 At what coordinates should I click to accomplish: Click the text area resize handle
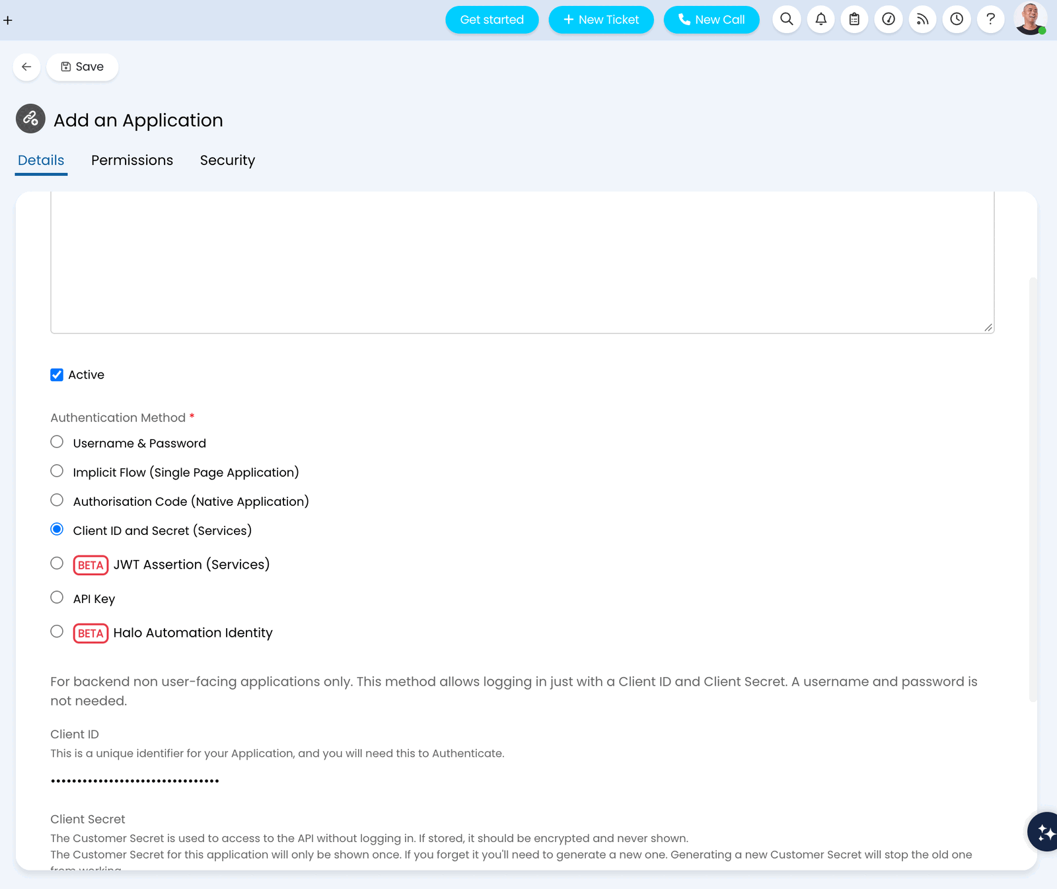pyautogui.click(x=988, y=328)
